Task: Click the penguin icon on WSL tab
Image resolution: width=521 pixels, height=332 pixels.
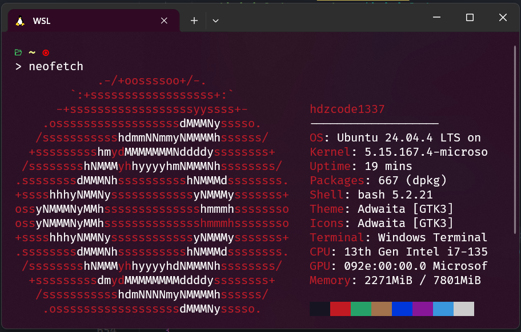Action: [20, 21]
